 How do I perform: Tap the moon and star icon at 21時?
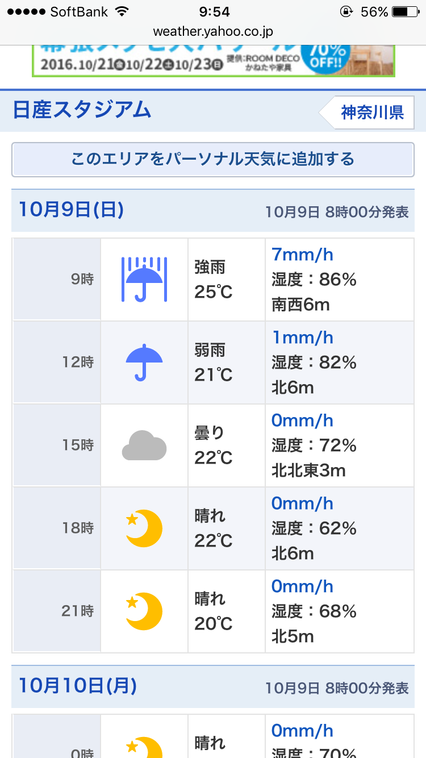click(144, 611)
